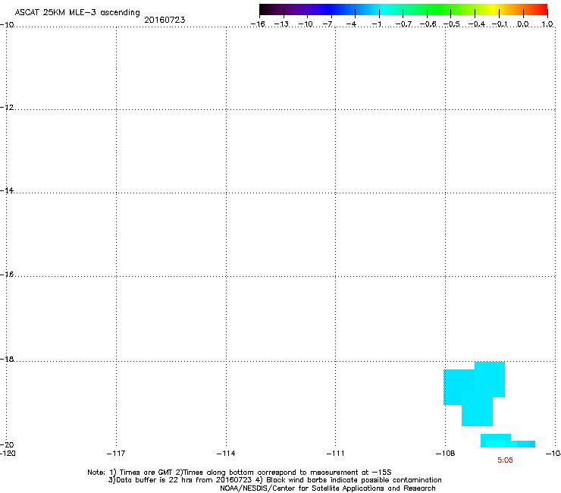Click the -4 color bar label
The width and height of the screenshot is (561, 493).
(x=351, y=24)
